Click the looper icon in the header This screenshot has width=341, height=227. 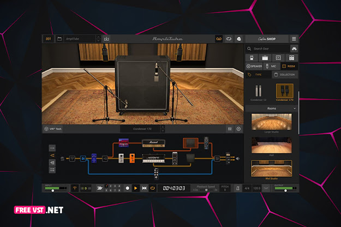pyautogui.click(x=229, y=39)
